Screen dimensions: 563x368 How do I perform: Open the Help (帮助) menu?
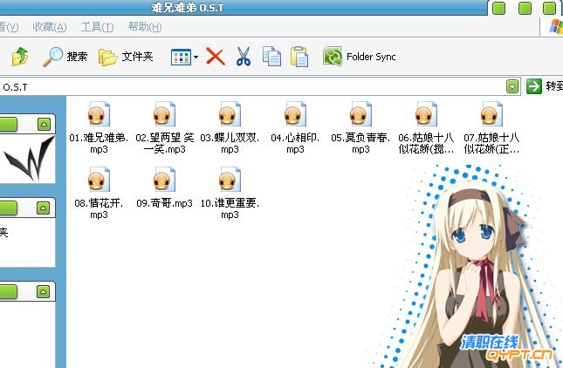[x=145, y=27]
